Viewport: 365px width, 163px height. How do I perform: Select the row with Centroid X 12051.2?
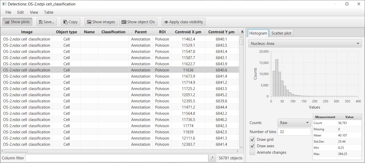[120, 95]
